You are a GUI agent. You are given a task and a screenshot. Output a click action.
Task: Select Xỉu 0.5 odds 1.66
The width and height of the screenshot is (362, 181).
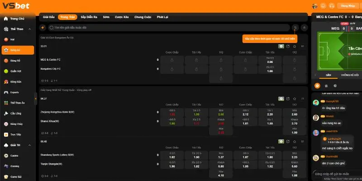[270, 69]
